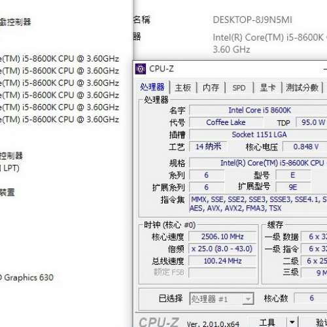This screenshot has height=327, width=327.
Task: Click the 100.24 MHz bus speed value
Action: coord(222,261)
